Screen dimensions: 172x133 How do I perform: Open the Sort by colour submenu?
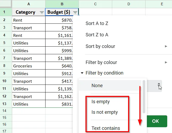click(126, 46)
